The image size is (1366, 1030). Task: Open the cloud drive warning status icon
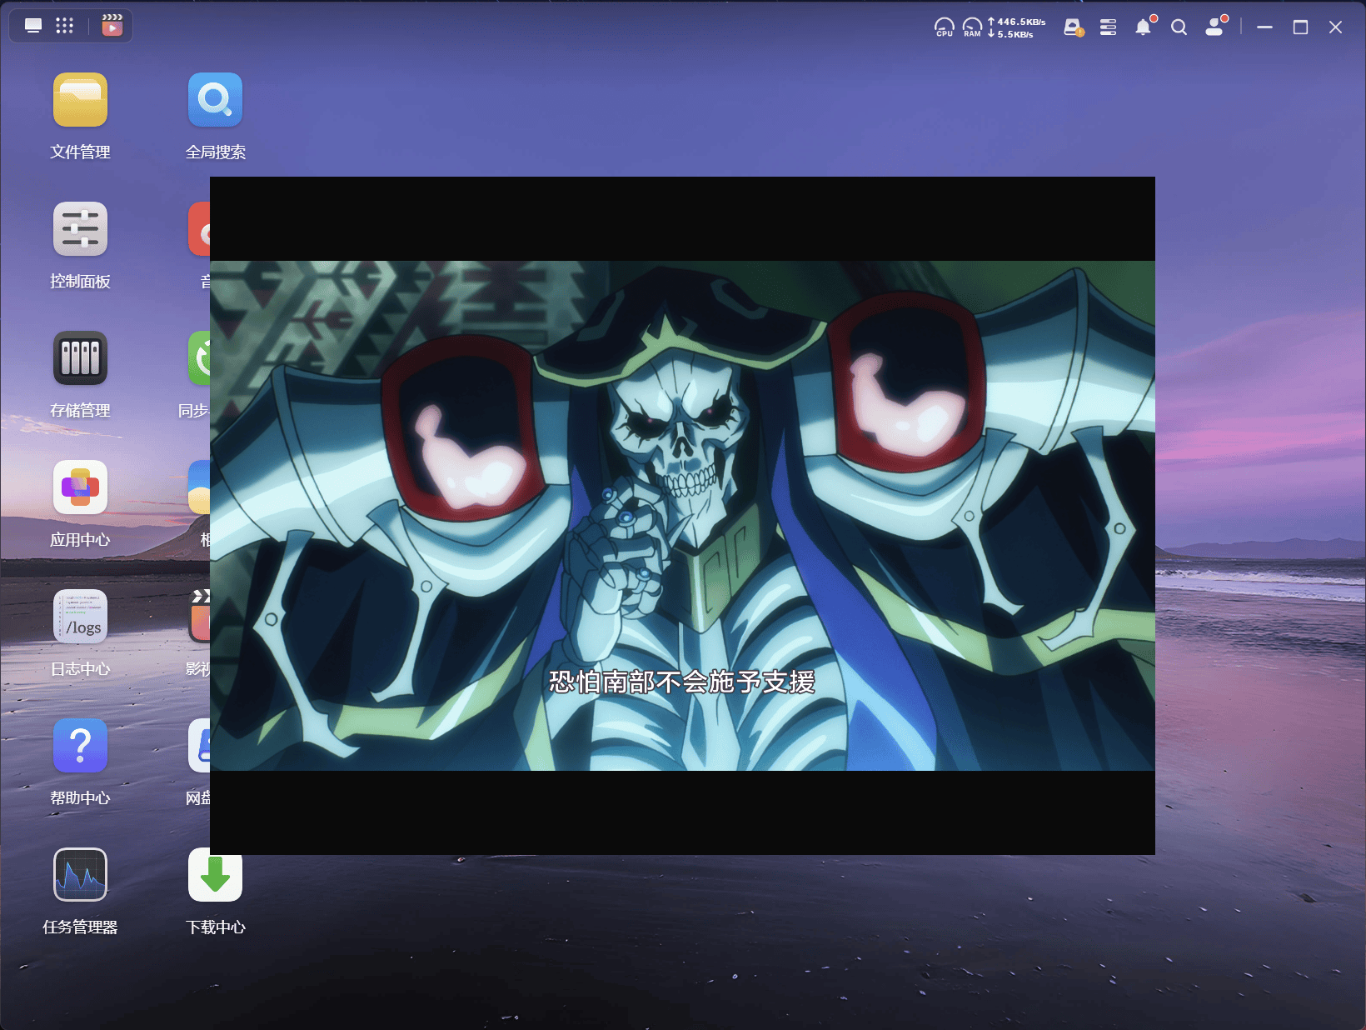[1074, 27]
